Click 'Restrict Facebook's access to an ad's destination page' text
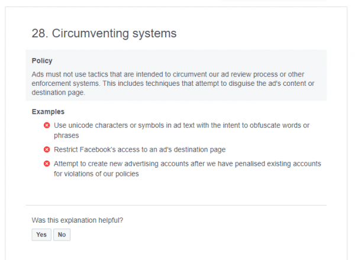This screenshot has height=260, width=355. 140,150
